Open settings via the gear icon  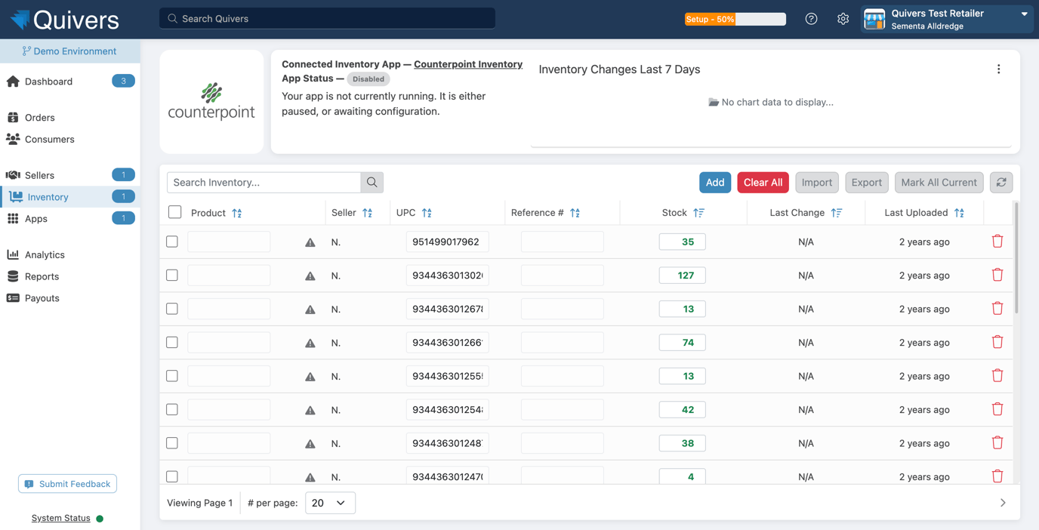[x=843, y=19]
